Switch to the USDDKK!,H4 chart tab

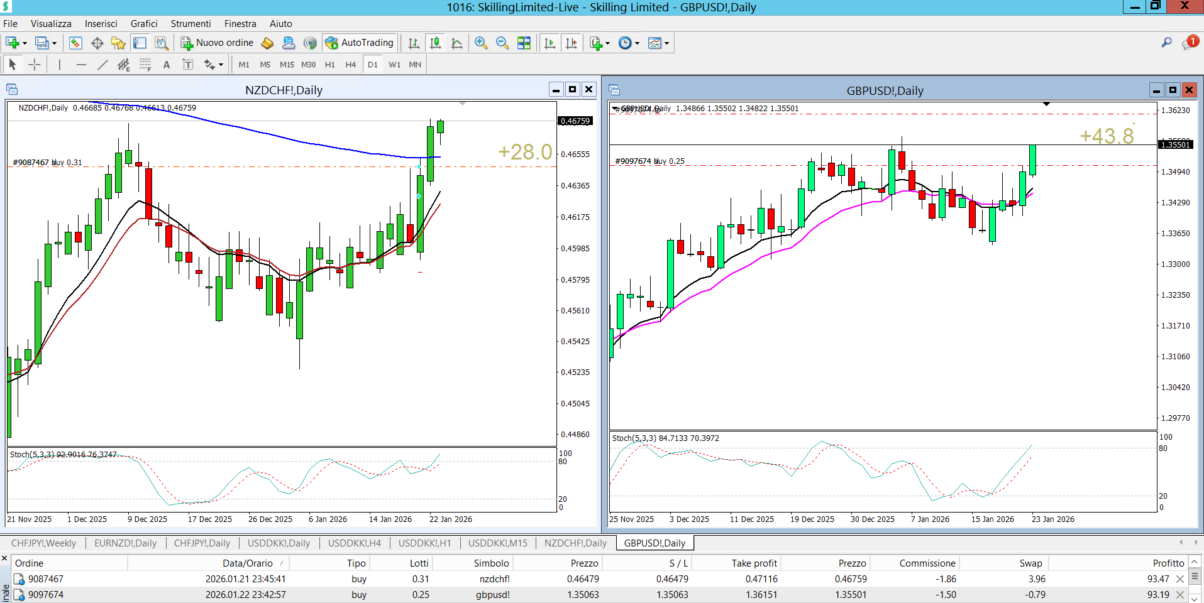click(x=354, y=543)
